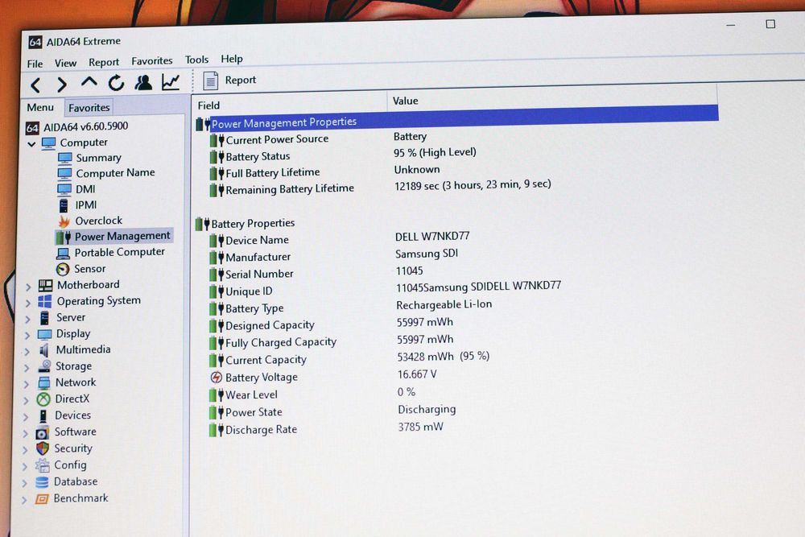Click the Devices tree icon
The width and height of the screenshot is (805, 537).
coord(43,415)
